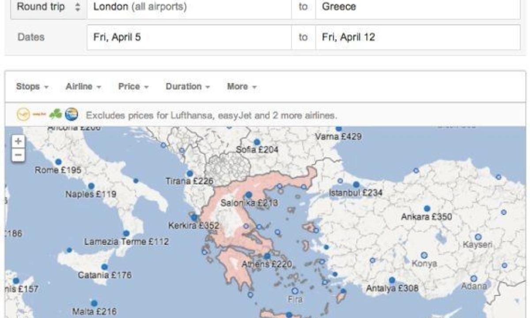Click the blue globe airline logo
Image resolution: width=530 pixels, height=318 pixels.
71,115
